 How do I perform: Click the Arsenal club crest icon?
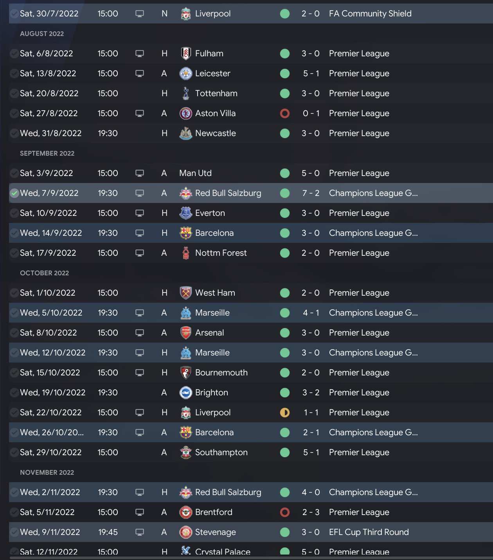click(x=186, y=333)
